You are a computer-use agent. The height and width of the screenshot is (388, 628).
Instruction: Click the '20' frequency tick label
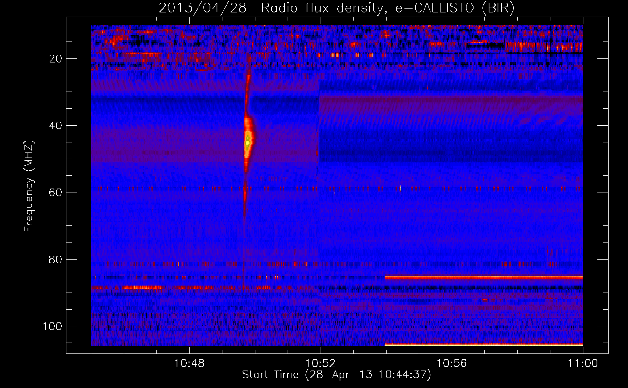(x=56, y=59)
